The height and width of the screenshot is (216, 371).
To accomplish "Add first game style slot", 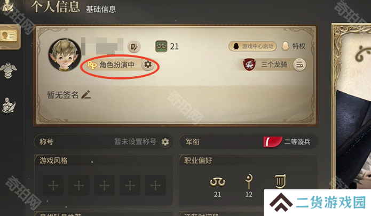I will [x=53, y=185].
